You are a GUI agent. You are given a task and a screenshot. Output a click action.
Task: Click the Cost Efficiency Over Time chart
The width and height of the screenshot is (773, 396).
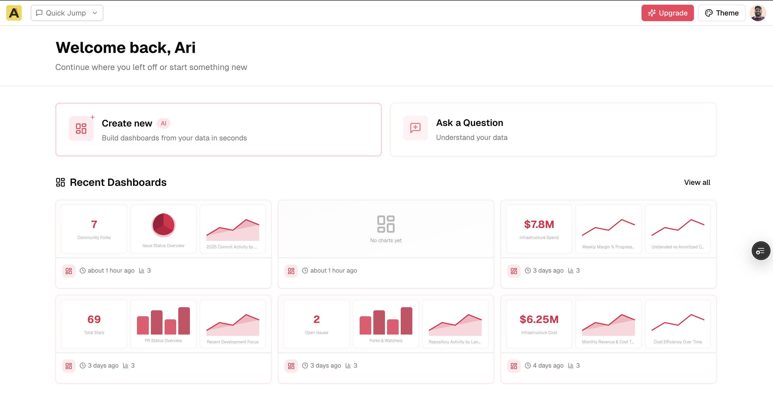(678, 324)
